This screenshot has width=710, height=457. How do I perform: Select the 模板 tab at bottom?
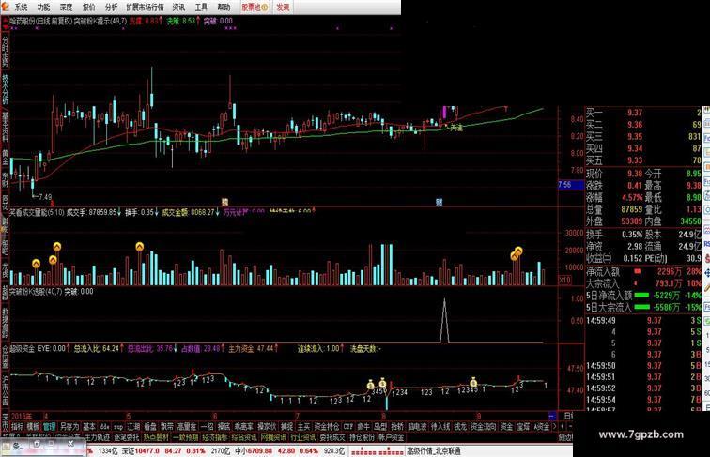point(33,427)
